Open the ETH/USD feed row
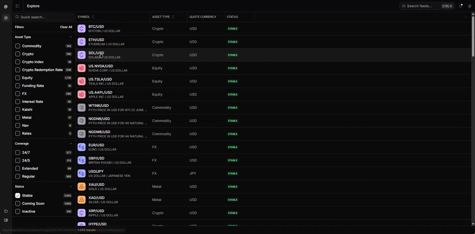 (x=273, y=42)
